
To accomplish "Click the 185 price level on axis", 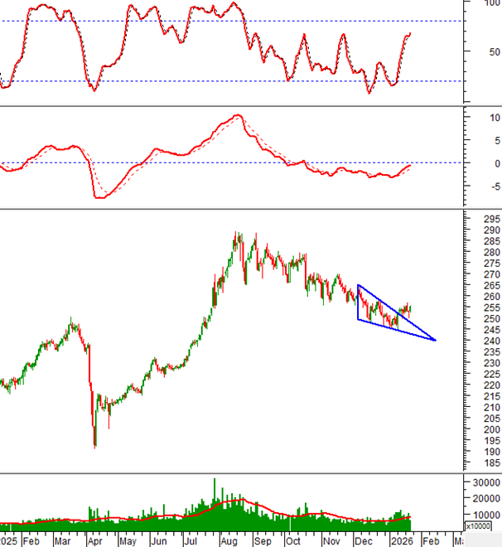I will tap(489, 462).
